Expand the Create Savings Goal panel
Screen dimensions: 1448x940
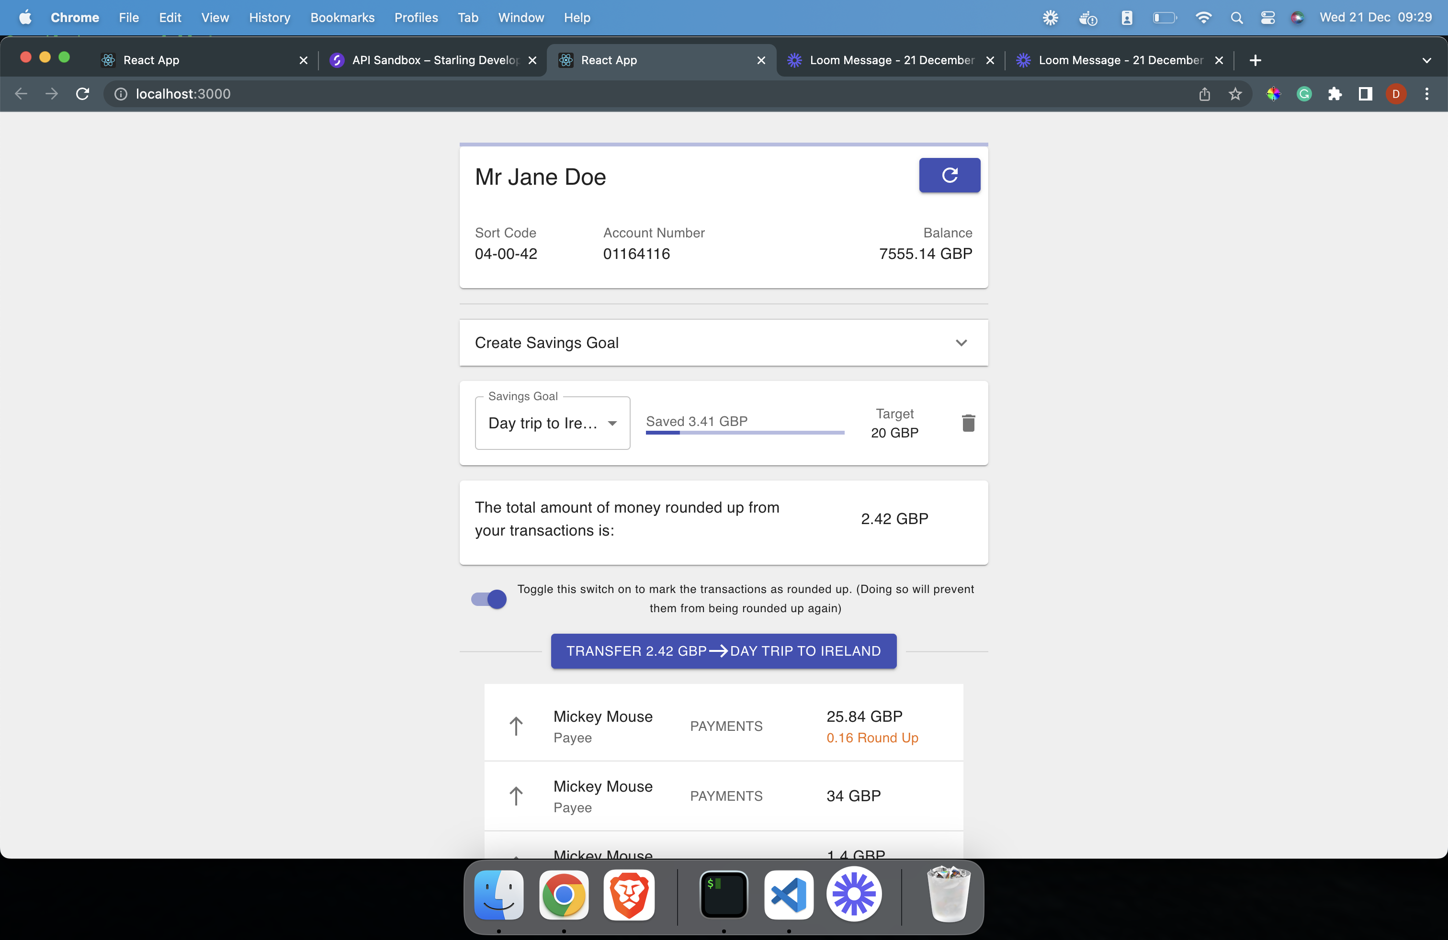(x=724, y=343)
